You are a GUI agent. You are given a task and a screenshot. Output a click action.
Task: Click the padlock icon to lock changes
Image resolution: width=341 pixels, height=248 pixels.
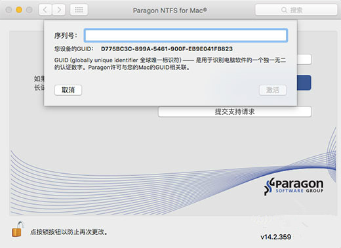[18, 229]
